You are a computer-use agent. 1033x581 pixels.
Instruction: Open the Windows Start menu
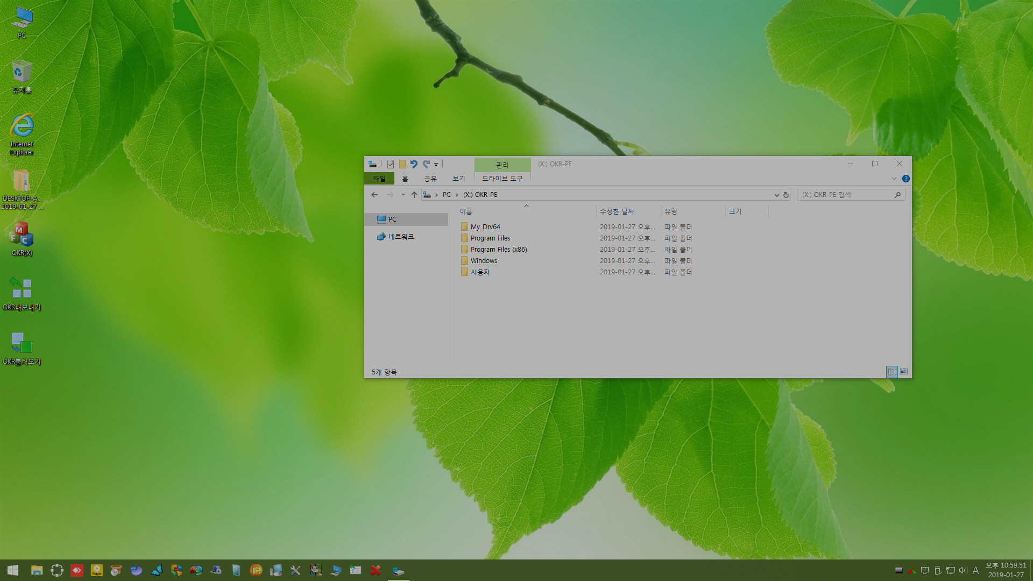(x=13, y=570)
